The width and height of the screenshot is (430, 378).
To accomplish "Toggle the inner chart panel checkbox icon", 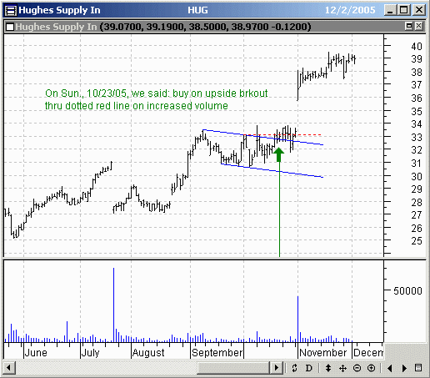I will click(x=10, y=27).
